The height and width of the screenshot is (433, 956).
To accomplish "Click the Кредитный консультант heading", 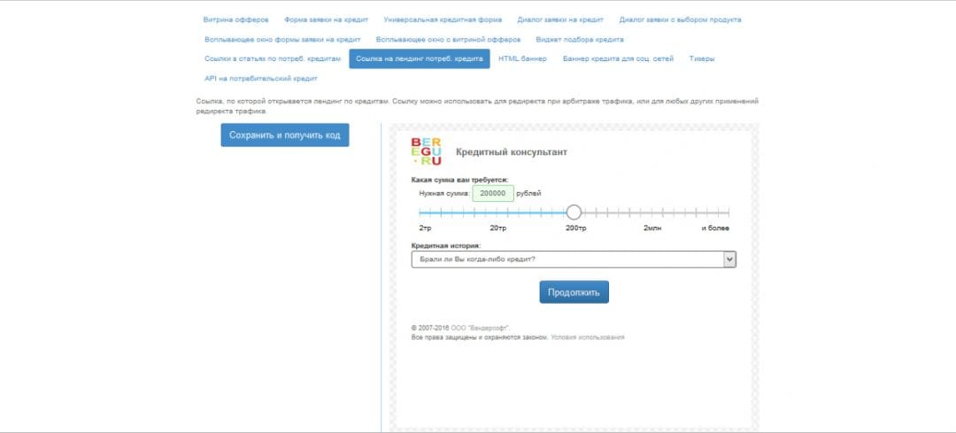I will [512, 151].
